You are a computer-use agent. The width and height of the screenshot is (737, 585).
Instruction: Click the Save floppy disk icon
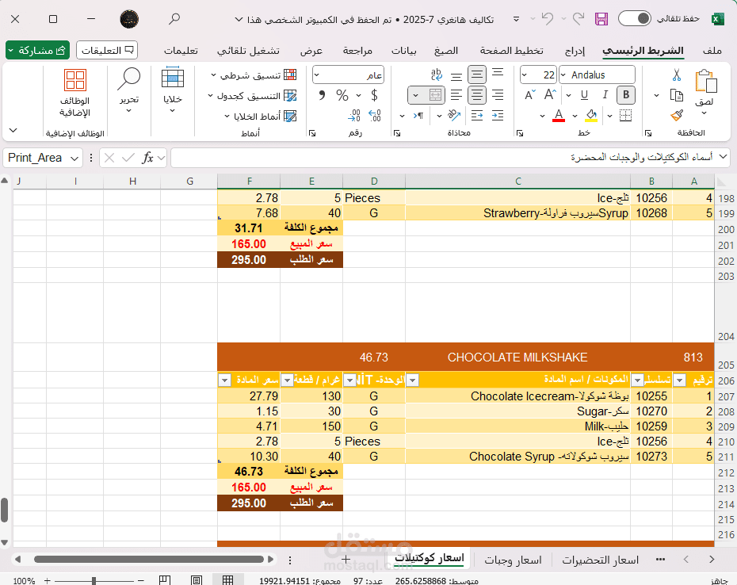tap(601, 19)
